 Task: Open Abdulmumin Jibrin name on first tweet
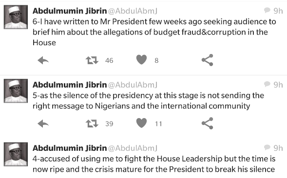point(70,11)
